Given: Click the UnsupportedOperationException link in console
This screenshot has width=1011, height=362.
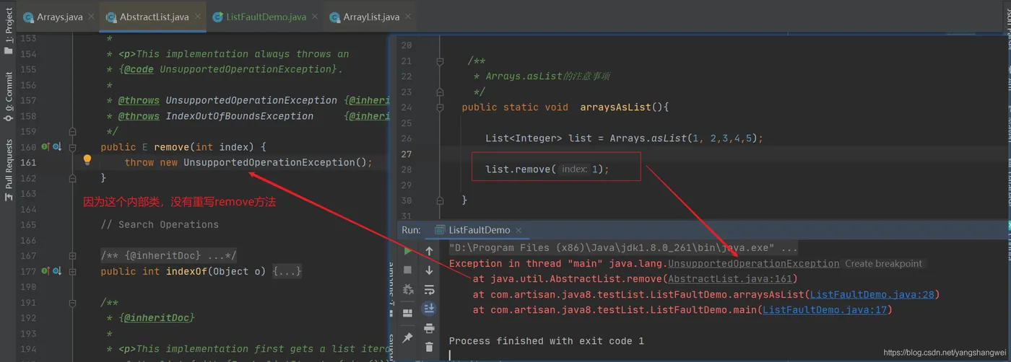Looking at the screenshot, I should pos(754,263).
